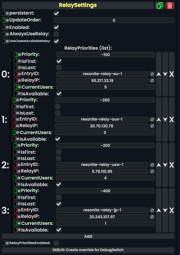Disable IsAvailable for resonite-relay-usw-1
This screenshot has height=255, width=180.
click(58, 184)
